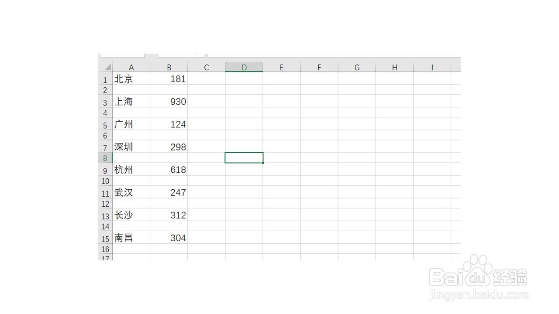This screenshot has height=314, width=559.
Task: Select row 1 header
Action: coord(105,78)
